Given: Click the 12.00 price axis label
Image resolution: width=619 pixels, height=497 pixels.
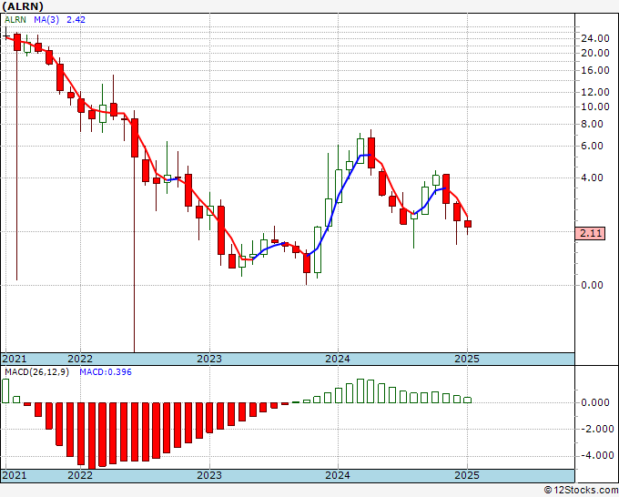Looking at the screenshot, I should 595,92.
